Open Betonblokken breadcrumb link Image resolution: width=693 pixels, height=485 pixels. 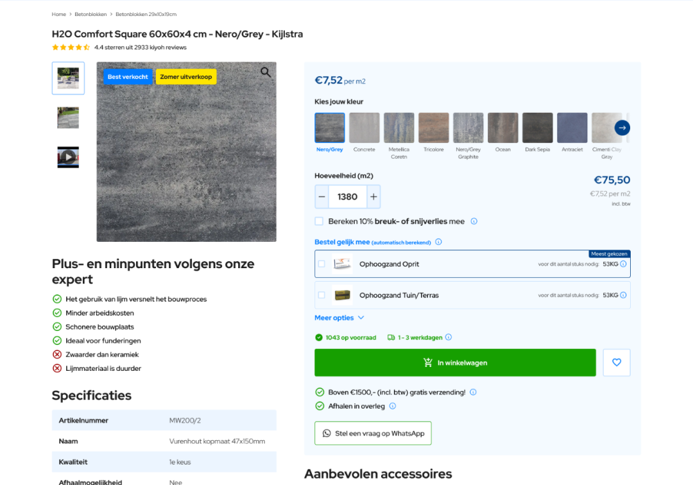90,14
